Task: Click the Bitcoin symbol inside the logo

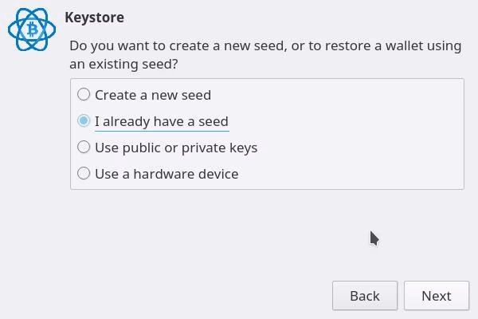Action: point(33,30)
